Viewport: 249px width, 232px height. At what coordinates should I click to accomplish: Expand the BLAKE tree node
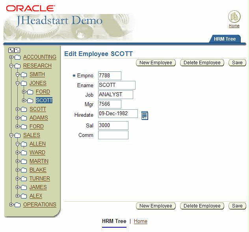(18, 170)
